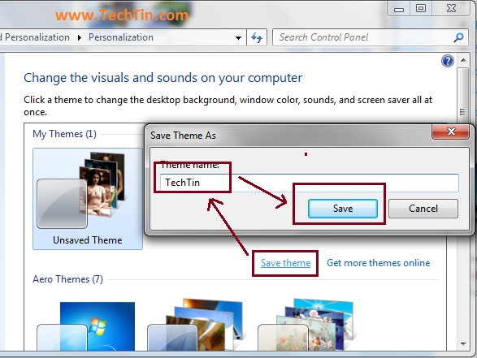
Task: Close the Save Theme As dialog
Action: 451,132
